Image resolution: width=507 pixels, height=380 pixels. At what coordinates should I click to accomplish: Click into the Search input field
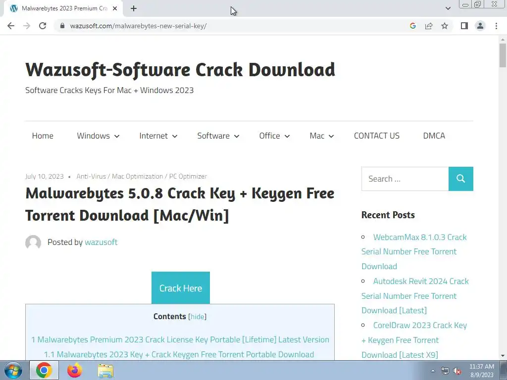(405, 179)
